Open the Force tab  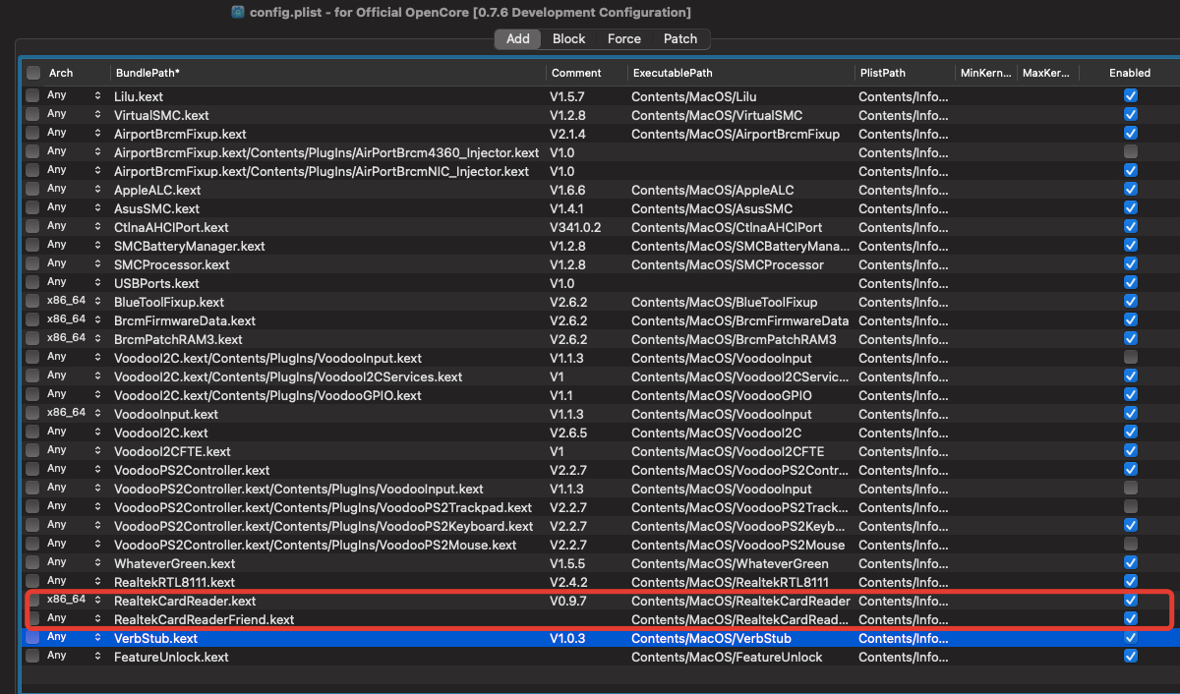pyautogui.click(x=623, y=39)
